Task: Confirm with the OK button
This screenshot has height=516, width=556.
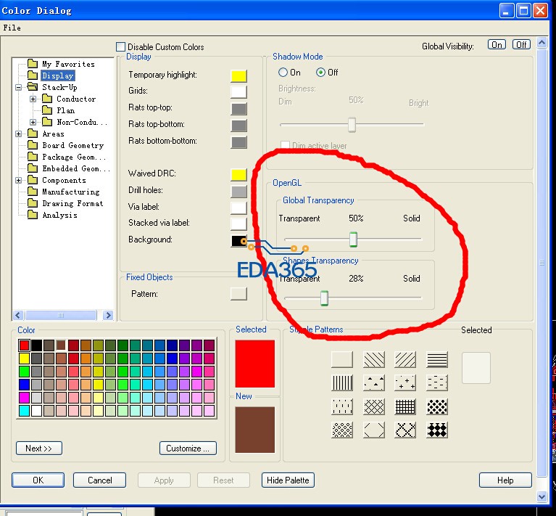Action: [x=38, y=480]
